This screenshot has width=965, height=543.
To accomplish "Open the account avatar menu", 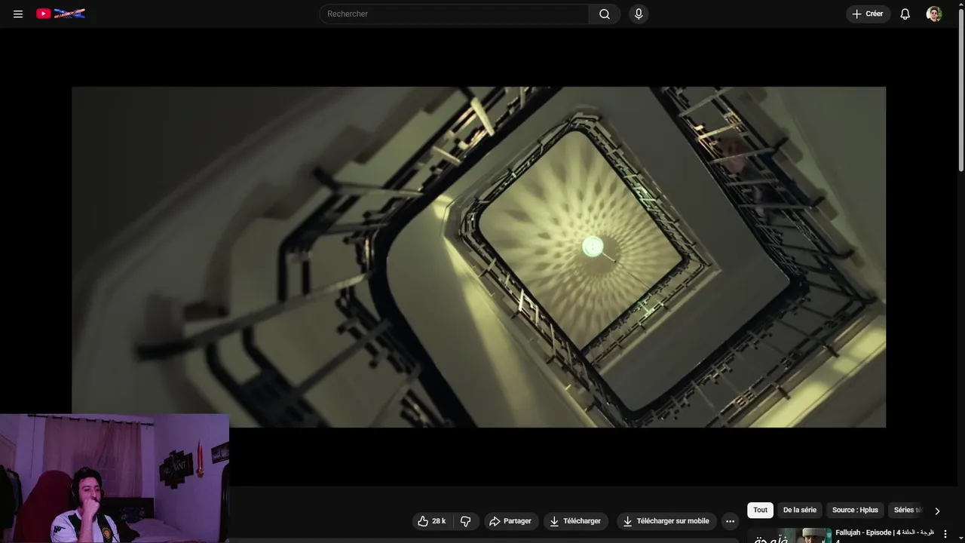I will pos(934,14).
